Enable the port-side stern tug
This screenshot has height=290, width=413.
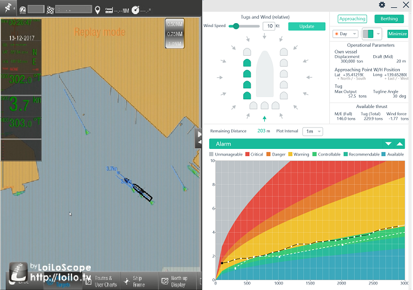253,105
